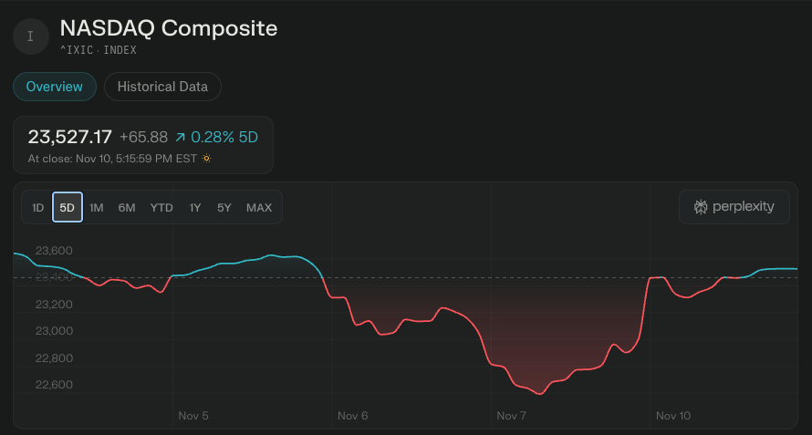Click the +65.88 change value
This screenshot has height=435, width=812.
(143, 137)
